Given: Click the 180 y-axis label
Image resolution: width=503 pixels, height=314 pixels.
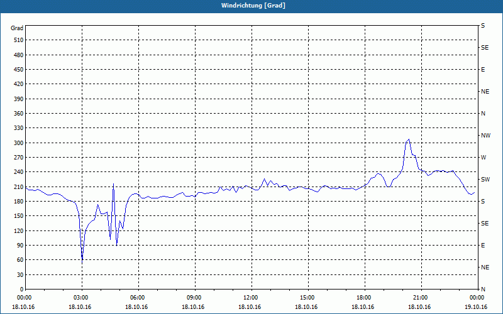Looking at the screenshot, I should tap(19, 201).
